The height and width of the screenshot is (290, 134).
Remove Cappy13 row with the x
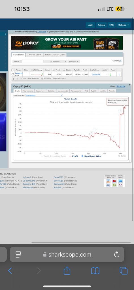point(119,74)
